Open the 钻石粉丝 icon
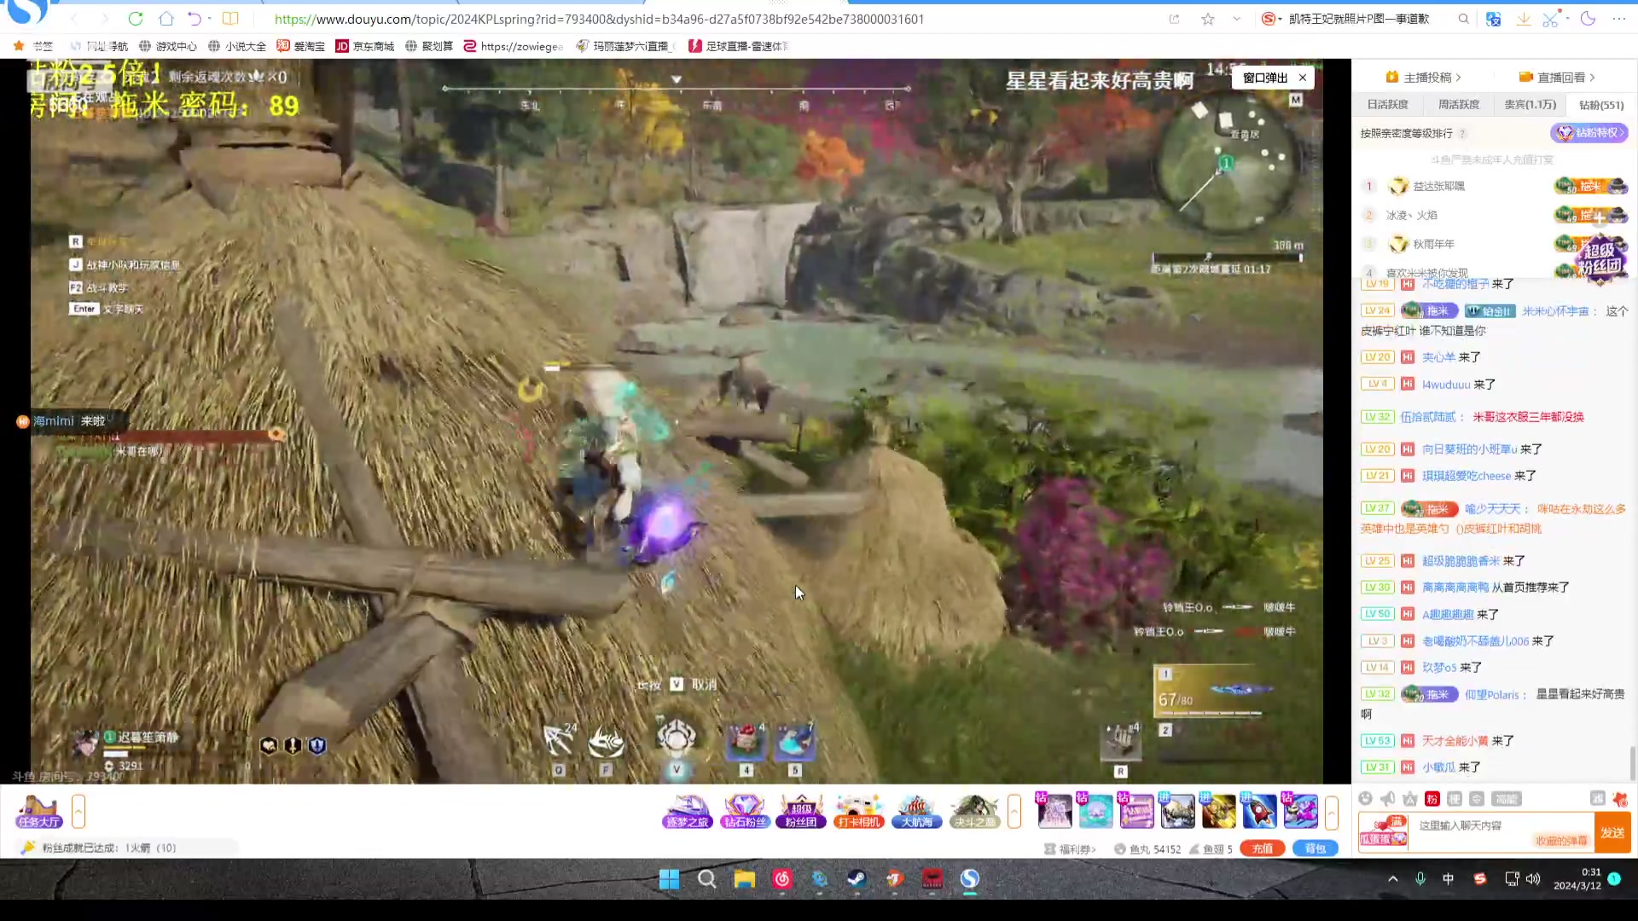Viewport: 1638px width, 921px height. pos(745,811)
